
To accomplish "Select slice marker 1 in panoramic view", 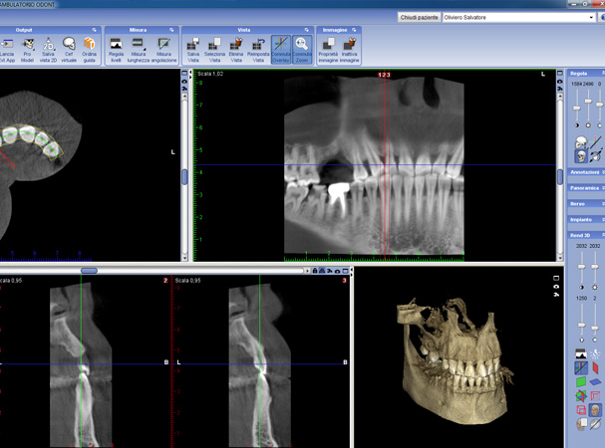I will click(x=380, y=75).
